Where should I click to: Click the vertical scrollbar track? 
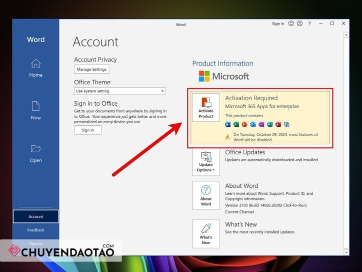346,143
